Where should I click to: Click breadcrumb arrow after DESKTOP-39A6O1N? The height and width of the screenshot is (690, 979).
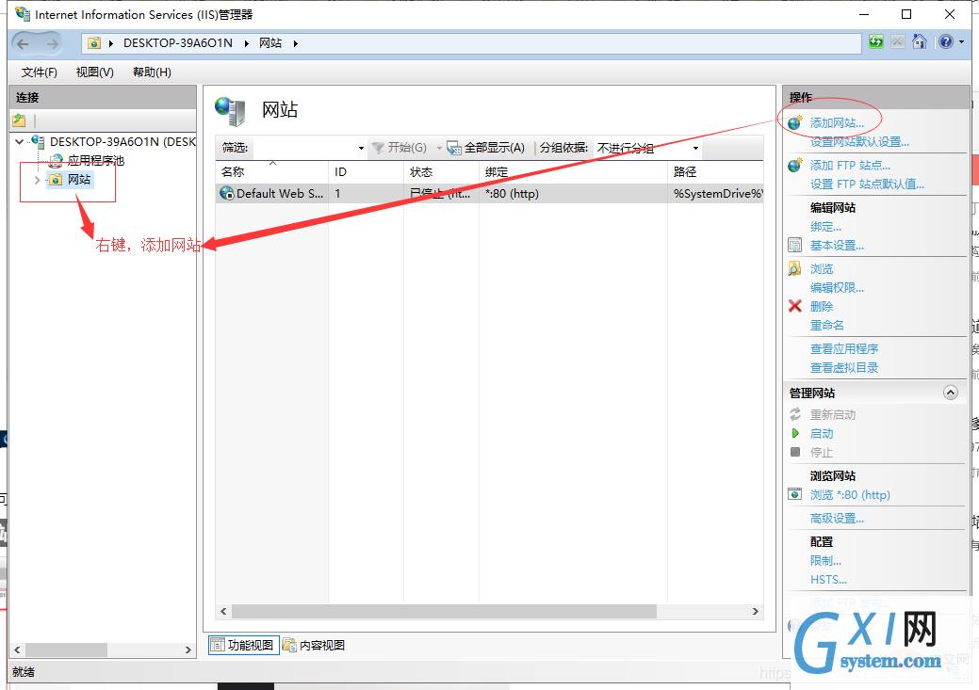tap(246, 43)
